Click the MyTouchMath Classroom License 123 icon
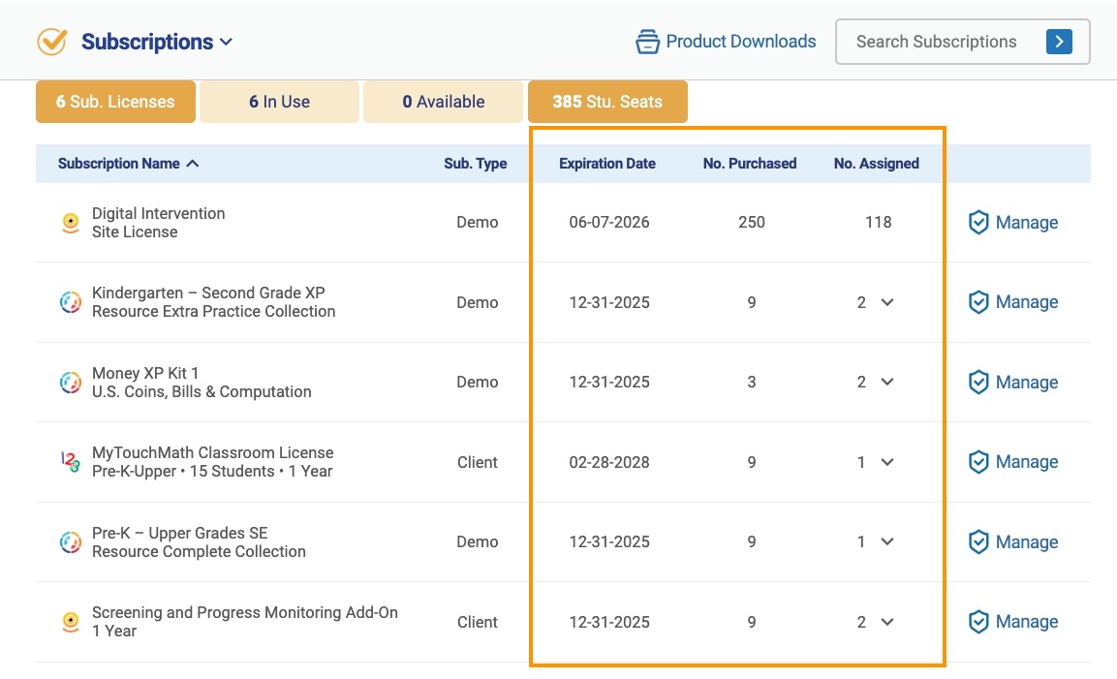Viewport: 1117px width, 679px height. (x=71, y=462)
